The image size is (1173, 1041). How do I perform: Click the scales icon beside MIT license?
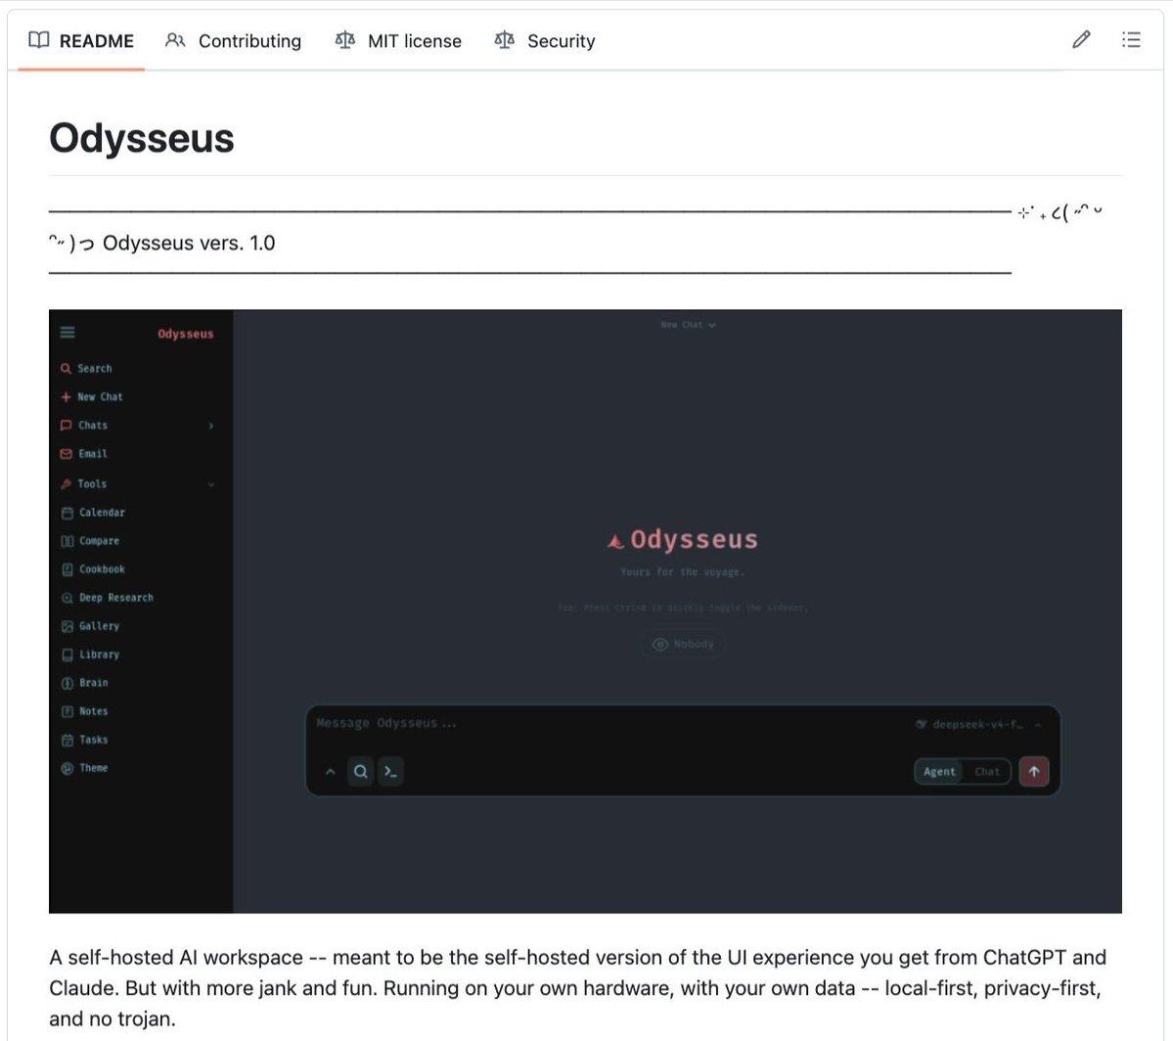[x=345, y=40]
